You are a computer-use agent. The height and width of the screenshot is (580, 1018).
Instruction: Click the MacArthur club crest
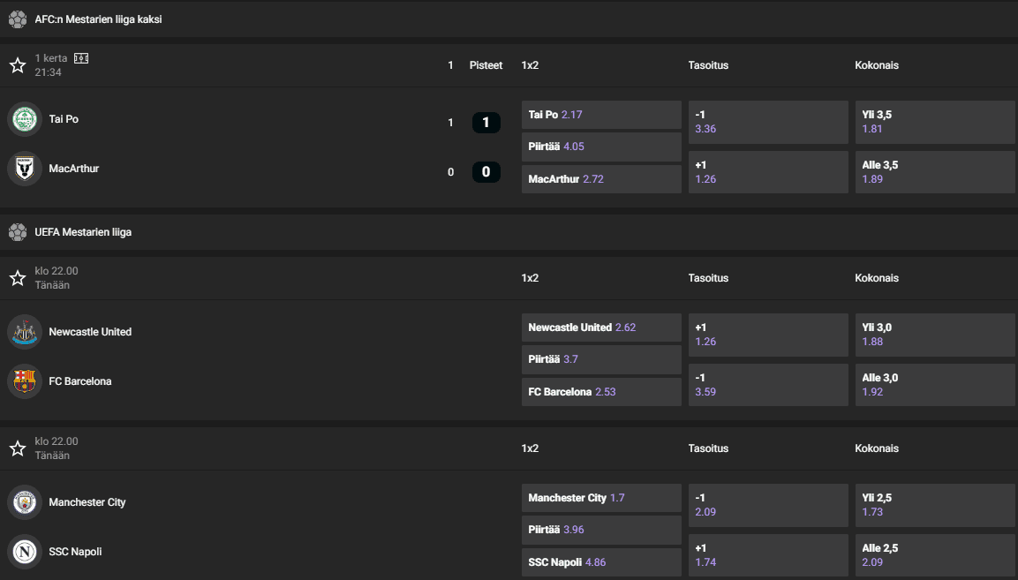(x=25, y=169)
